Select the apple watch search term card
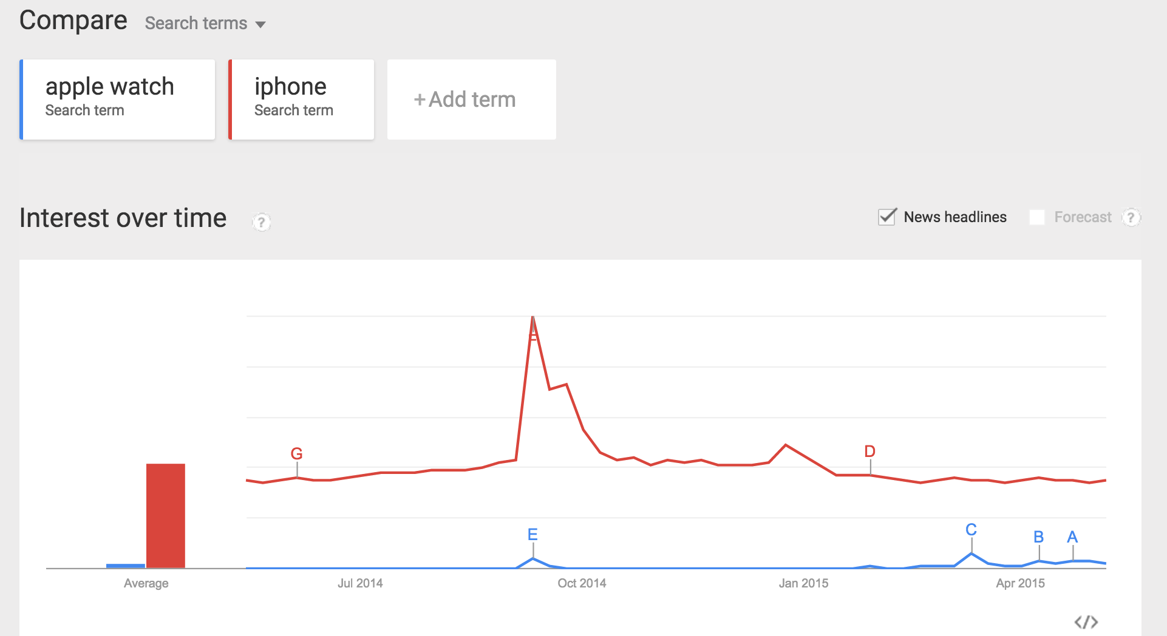 point(118,100)
